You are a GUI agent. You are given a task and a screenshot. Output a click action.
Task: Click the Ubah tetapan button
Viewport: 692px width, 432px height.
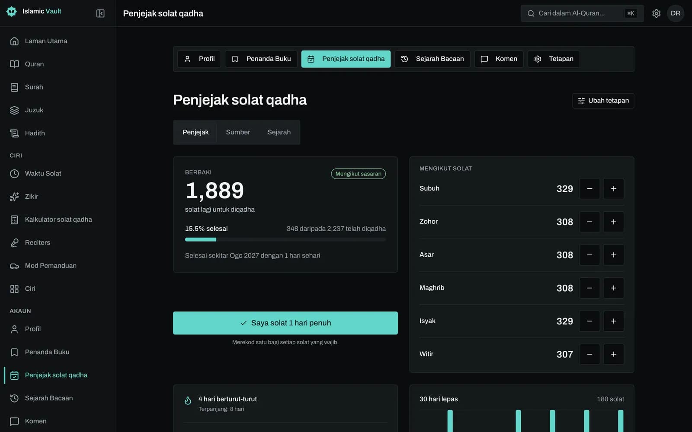[603, 101]
